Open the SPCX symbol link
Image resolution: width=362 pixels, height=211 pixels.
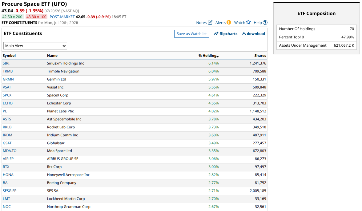[x=7, y=95]
